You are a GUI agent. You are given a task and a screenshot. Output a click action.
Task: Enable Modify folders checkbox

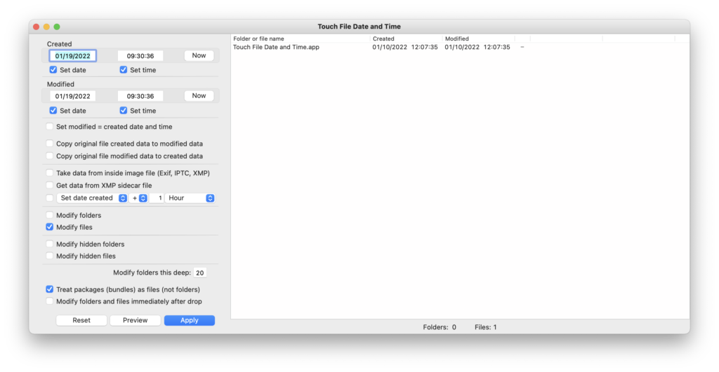(50, 214)
